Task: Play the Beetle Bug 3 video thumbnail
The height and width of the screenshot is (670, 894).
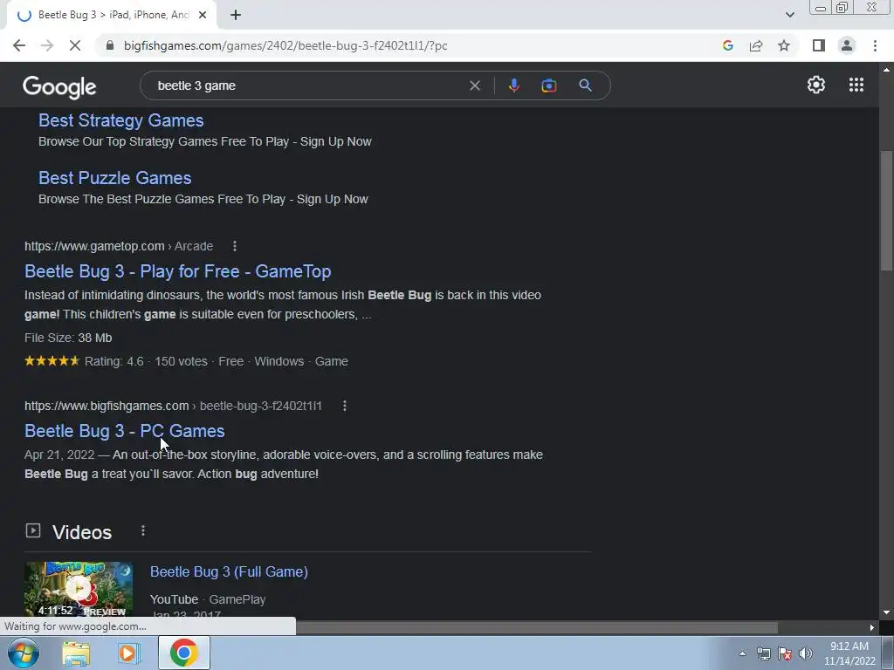Action: pyautogui.click(x=79, y=589)
